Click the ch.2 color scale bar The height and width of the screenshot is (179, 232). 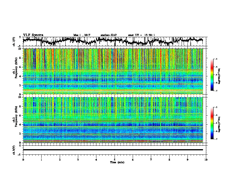coord(212,123)
